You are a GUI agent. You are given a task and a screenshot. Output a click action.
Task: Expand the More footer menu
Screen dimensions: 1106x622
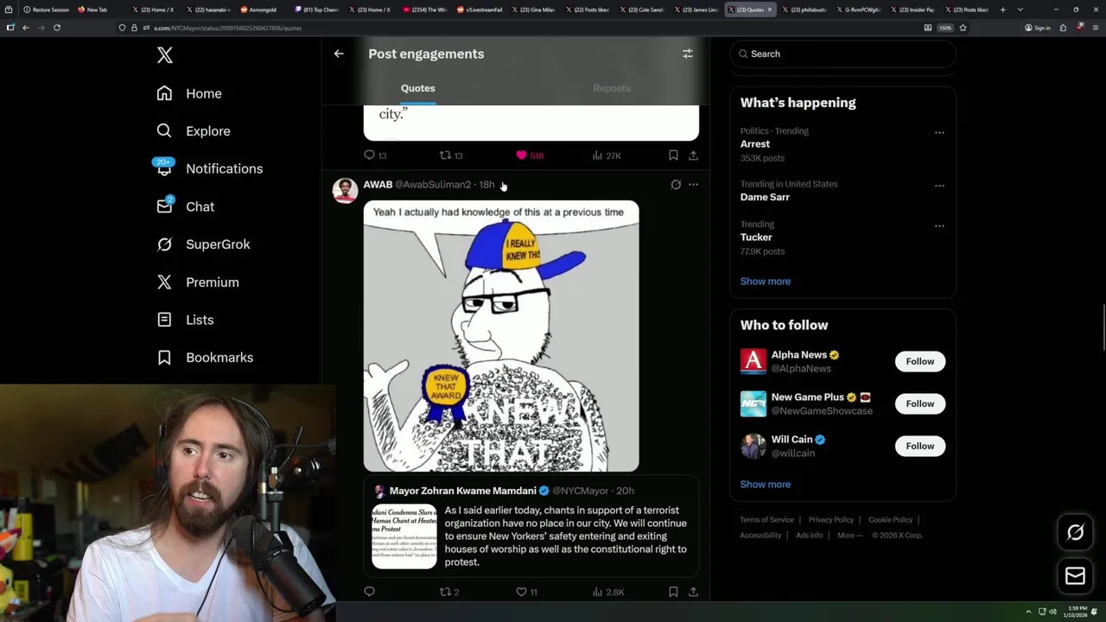pyautogui.click(x=849, y=536)
